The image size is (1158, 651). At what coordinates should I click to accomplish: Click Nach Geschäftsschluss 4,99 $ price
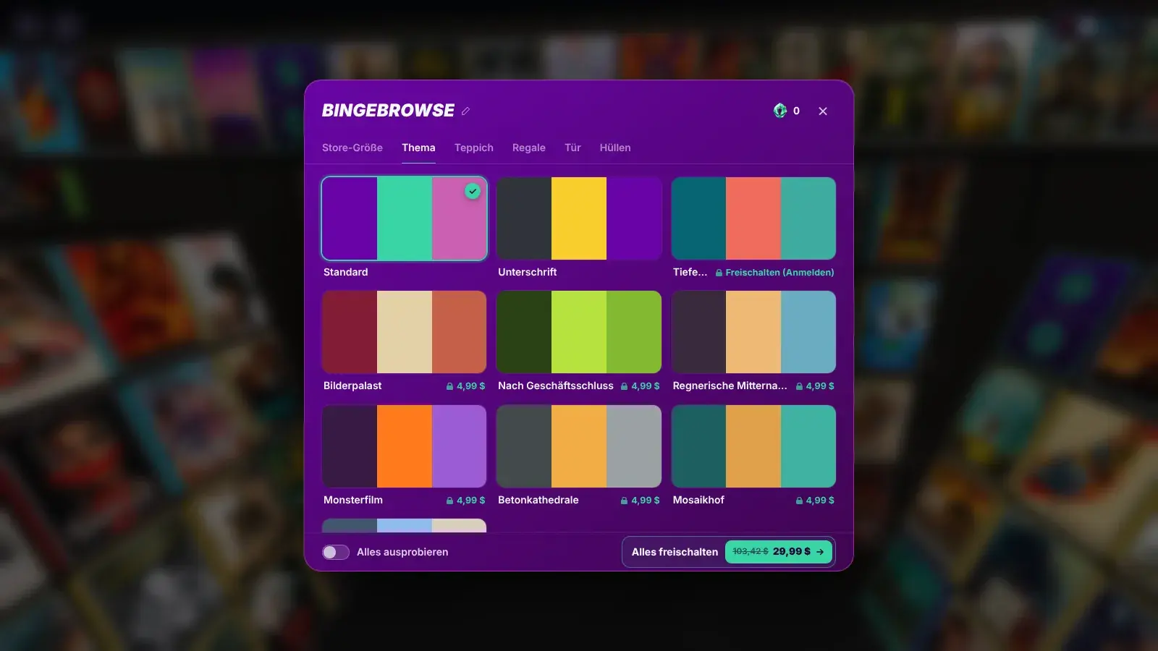pyautogui.click(x=640, y=386)
